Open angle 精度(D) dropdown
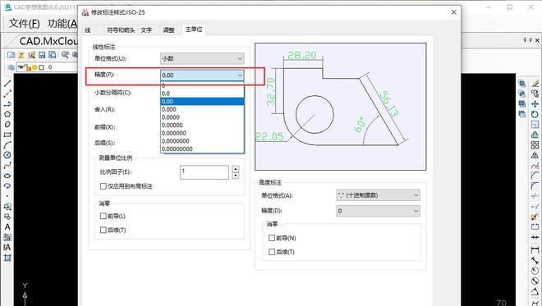Viewport: 542px width, 306px height. (378, 211)
